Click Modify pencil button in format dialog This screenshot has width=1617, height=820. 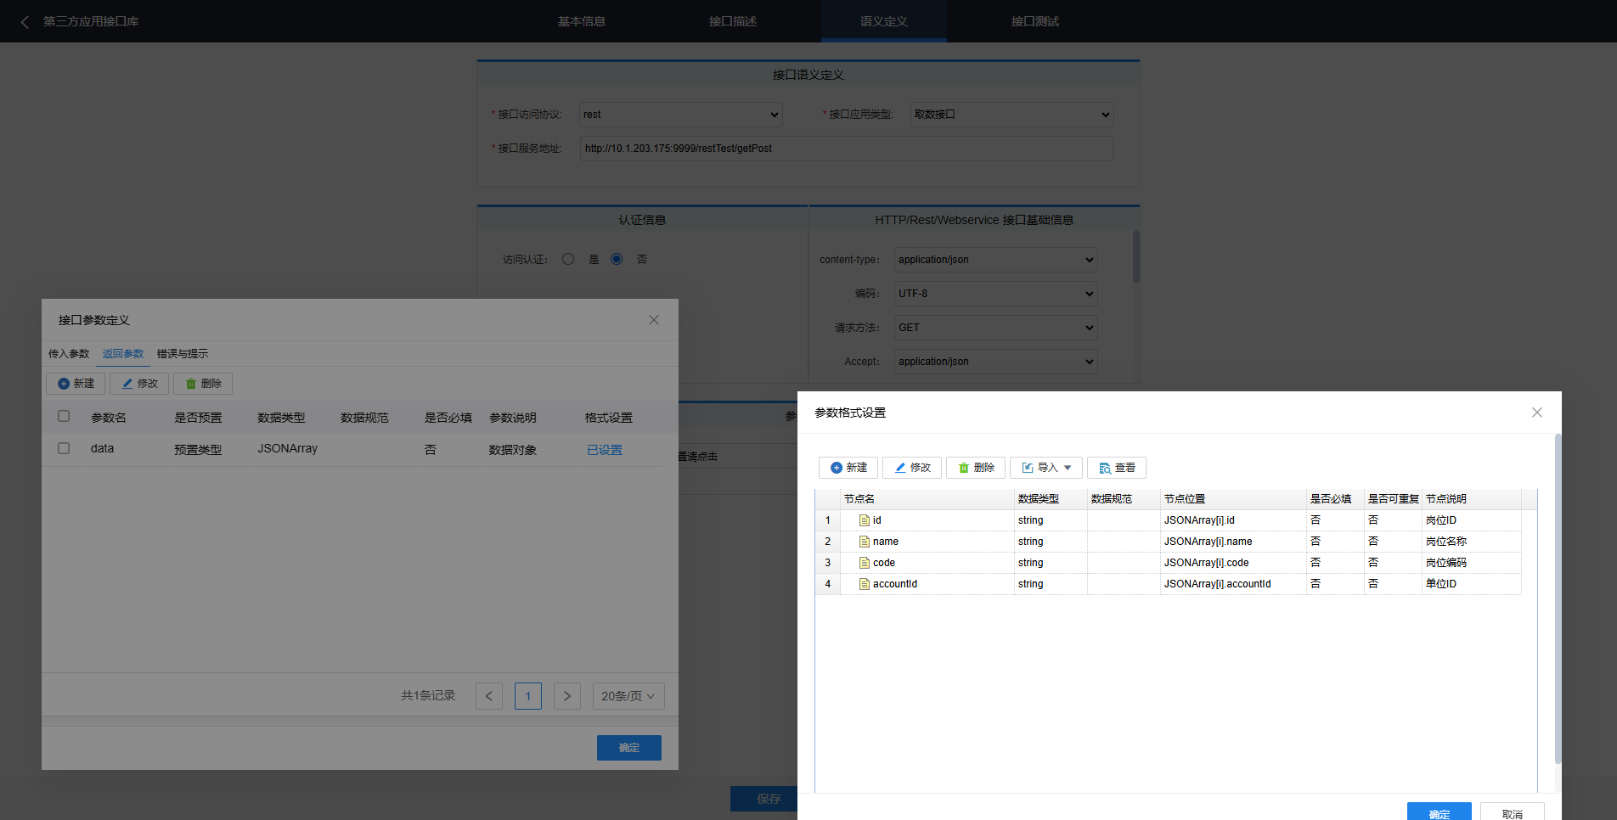tap(913, 468)
